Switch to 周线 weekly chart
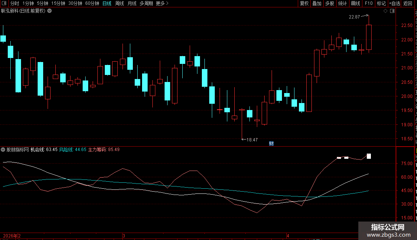Screen dimensions: 417x240 point(120,3)
